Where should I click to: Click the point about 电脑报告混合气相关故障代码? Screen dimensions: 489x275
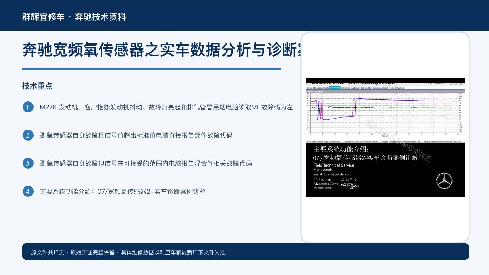(x=146, y=163)
